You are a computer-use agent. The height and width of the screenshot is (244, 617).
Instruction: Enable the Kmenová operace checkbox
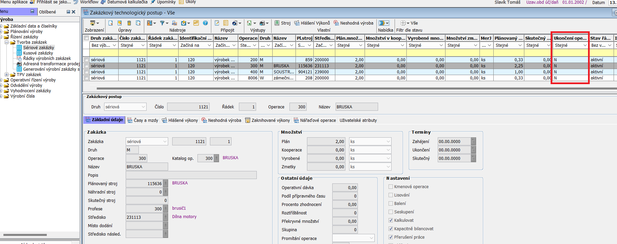pyautogui.click(x=391, y=186)
